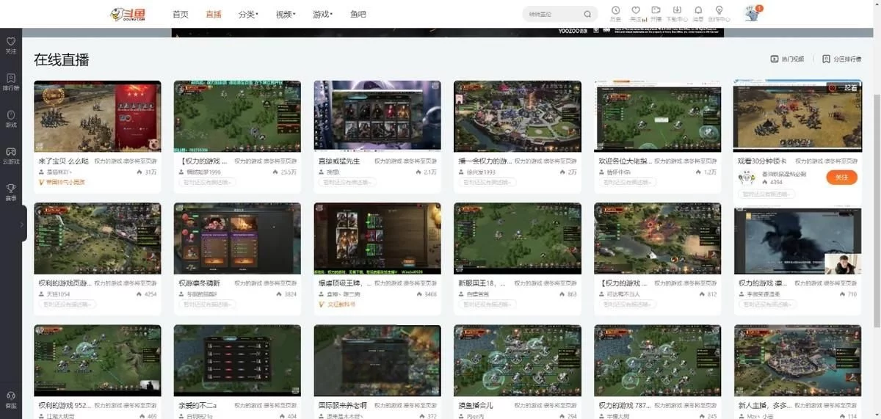Click stream title 观看30分钟领卡

tap(762, 161)
